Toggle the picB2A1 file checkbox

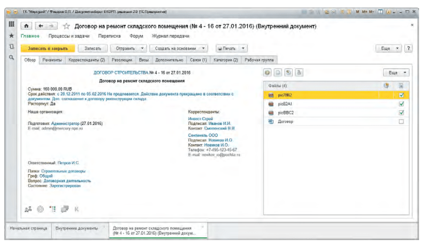401,104
